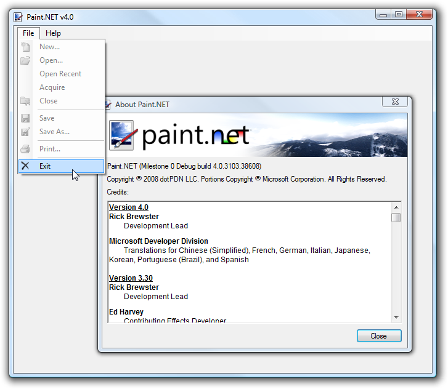Click the Open folder icon in menu

[25, 60]
